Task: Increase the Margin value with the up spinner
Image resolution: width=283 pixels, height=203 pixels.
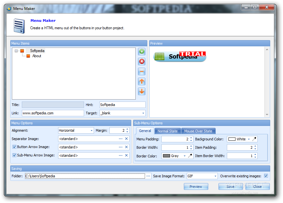Action: pos(127,129)
